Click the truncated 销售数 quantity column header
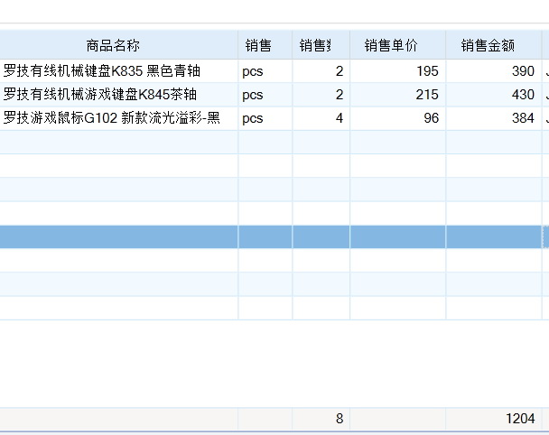The image size is (549, 435). click(321, 45)
